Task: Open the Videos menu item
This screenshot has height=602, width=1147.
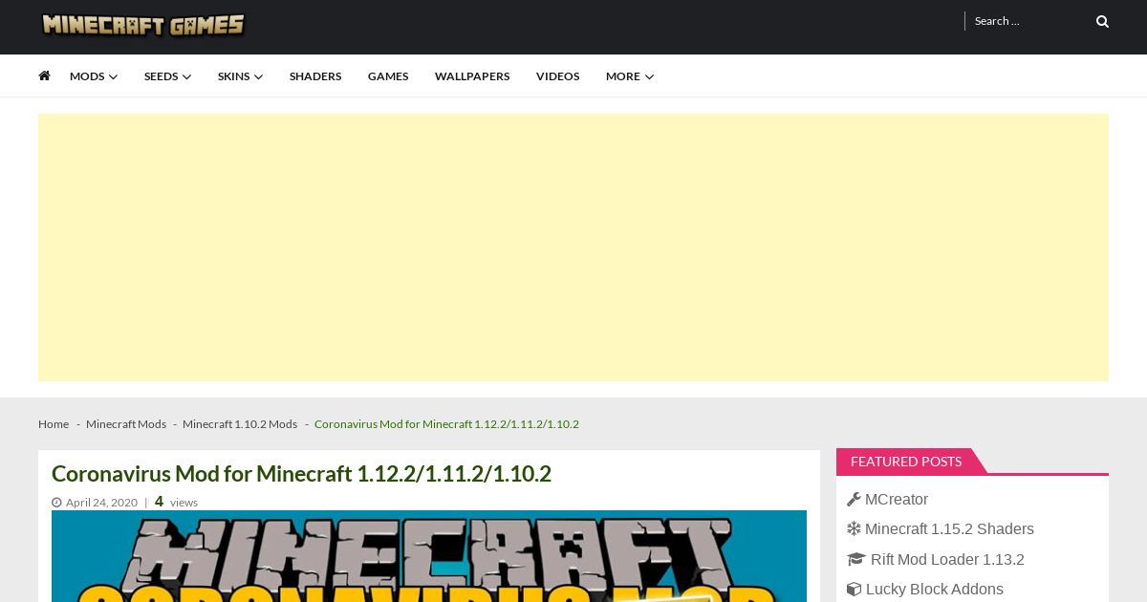Action: [x=557, y=76]
